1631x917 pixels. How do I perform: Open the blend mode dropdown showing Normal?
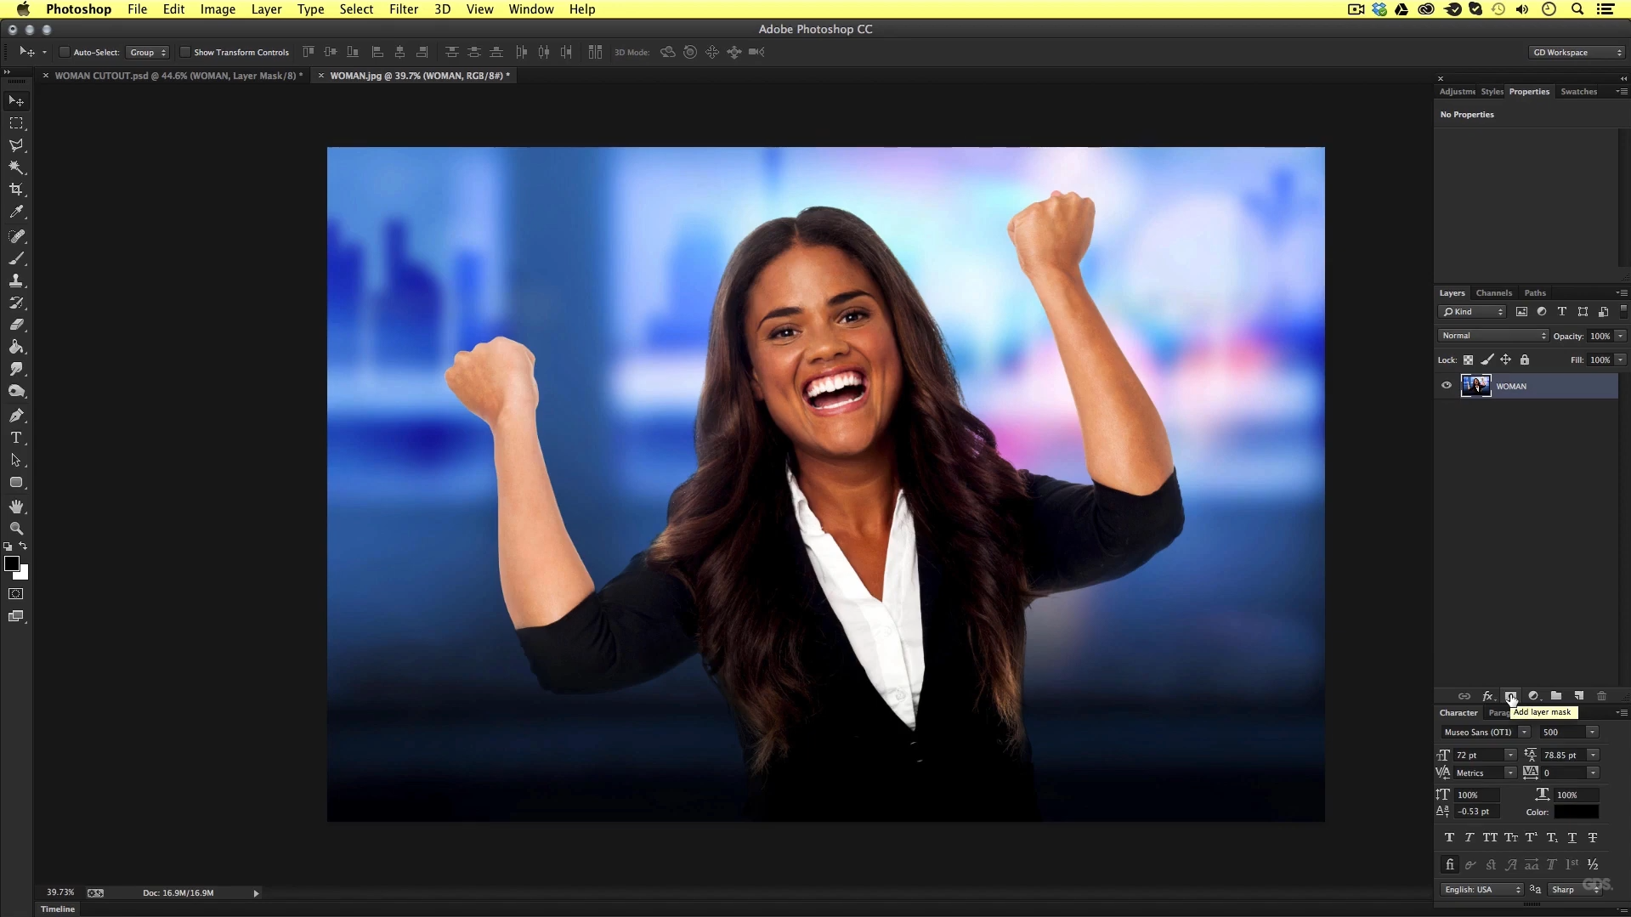[x=1492, y=335]
